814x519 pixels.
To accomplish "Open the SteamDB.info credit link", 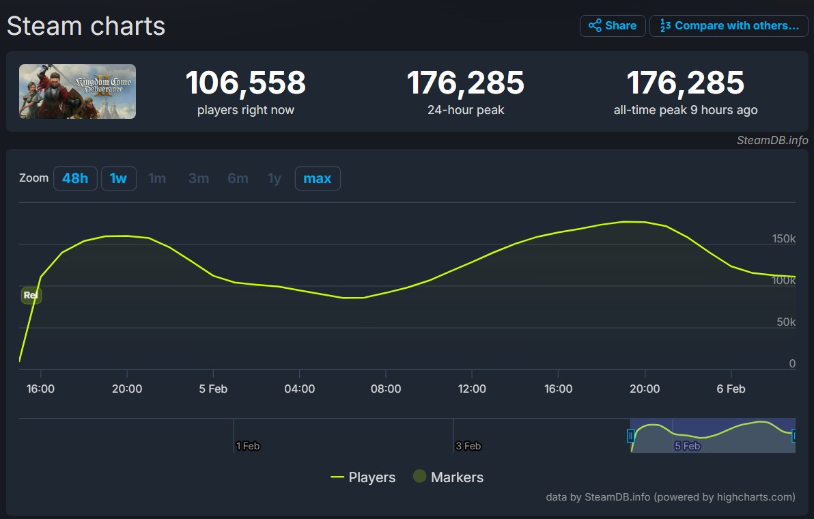I will click(772, 140).
